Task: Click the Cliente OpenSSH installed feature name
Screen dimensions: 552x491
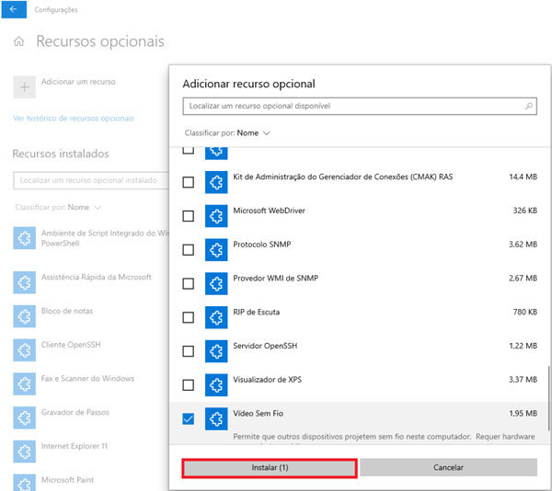Action: point(71,345)
